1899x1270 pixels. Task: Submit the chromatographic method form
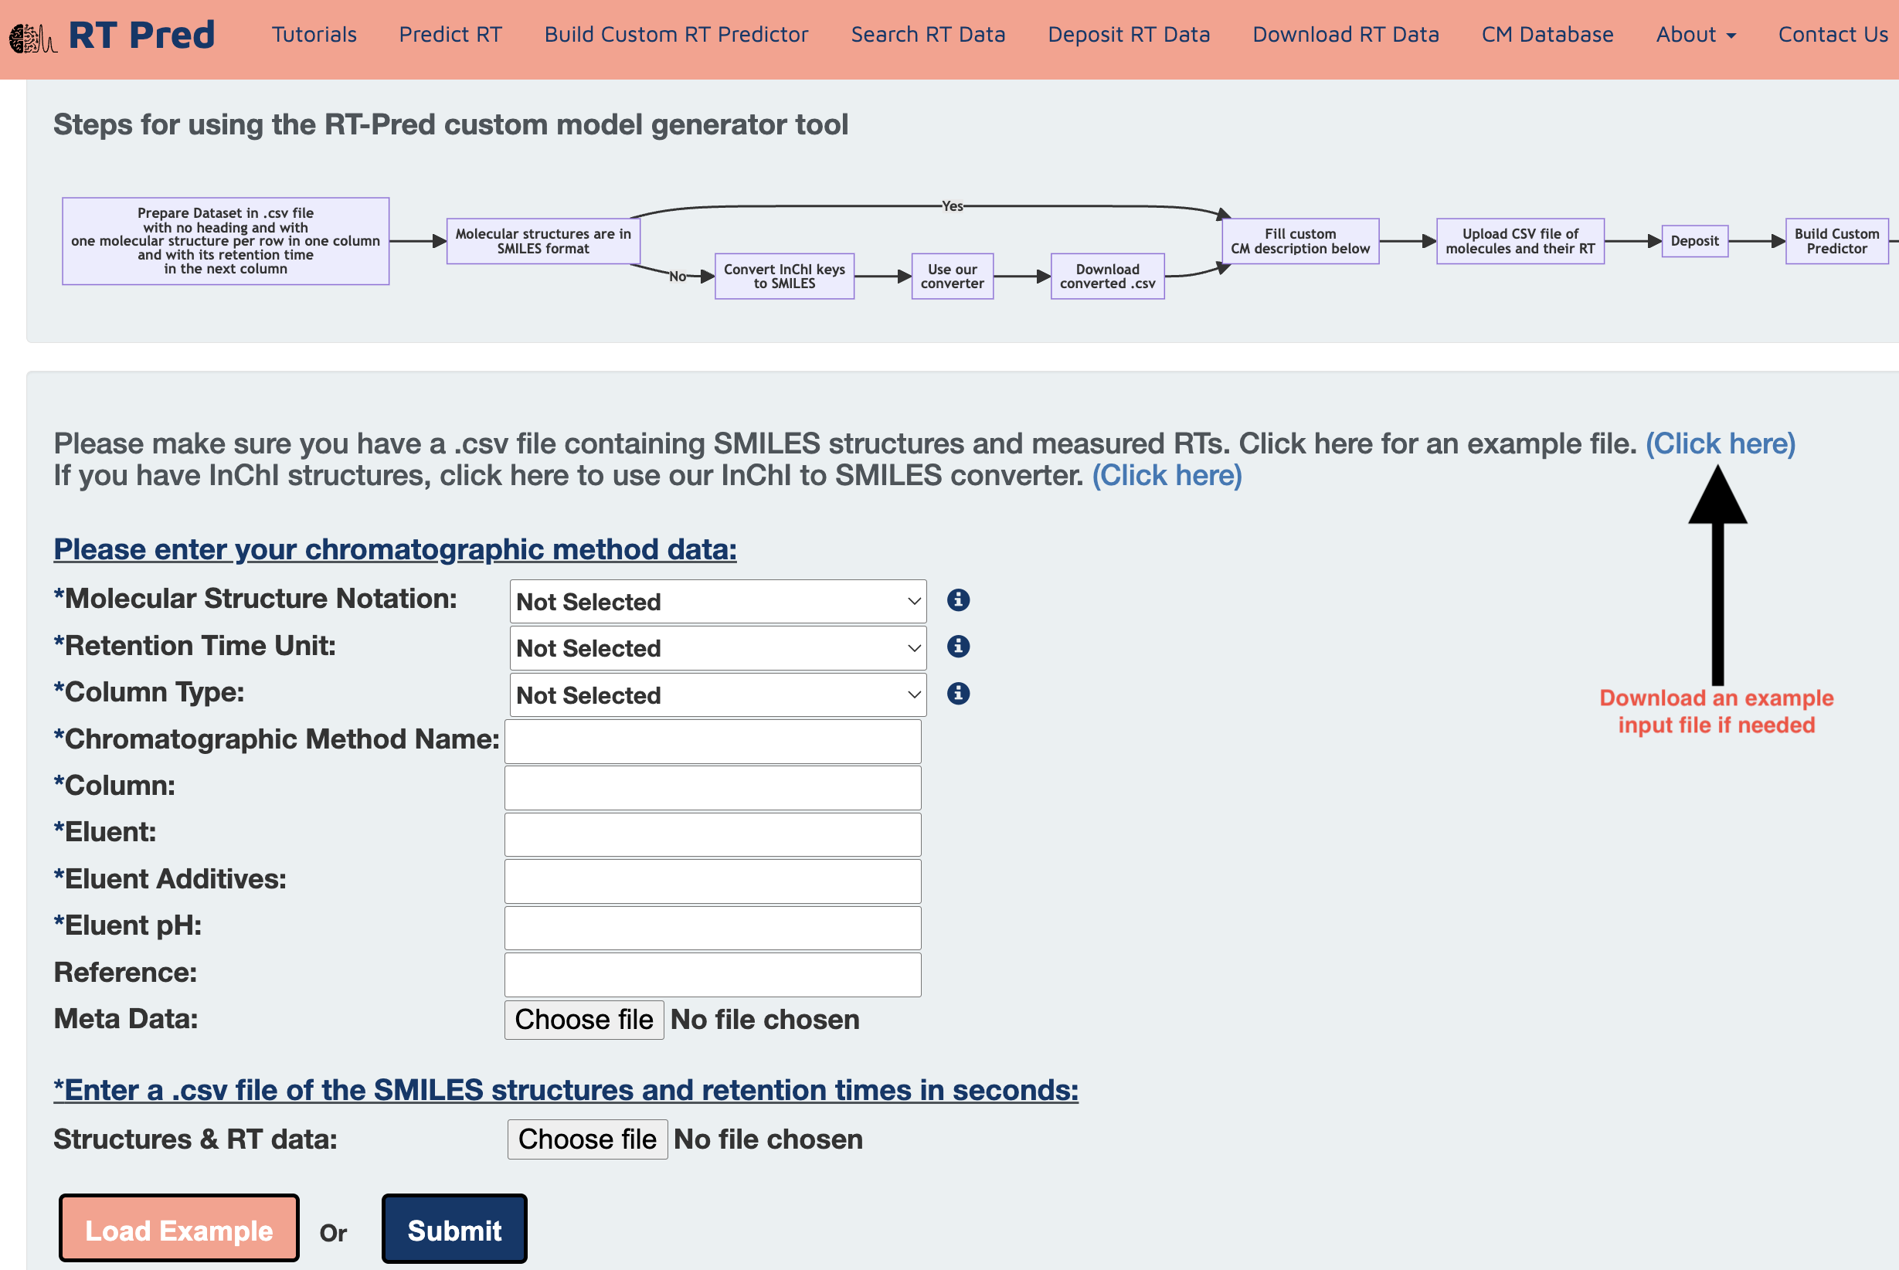[454, 1230]
